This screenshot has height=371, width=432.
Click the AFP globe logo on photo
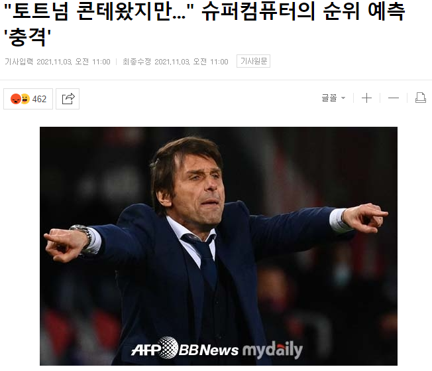pos(168,348)
